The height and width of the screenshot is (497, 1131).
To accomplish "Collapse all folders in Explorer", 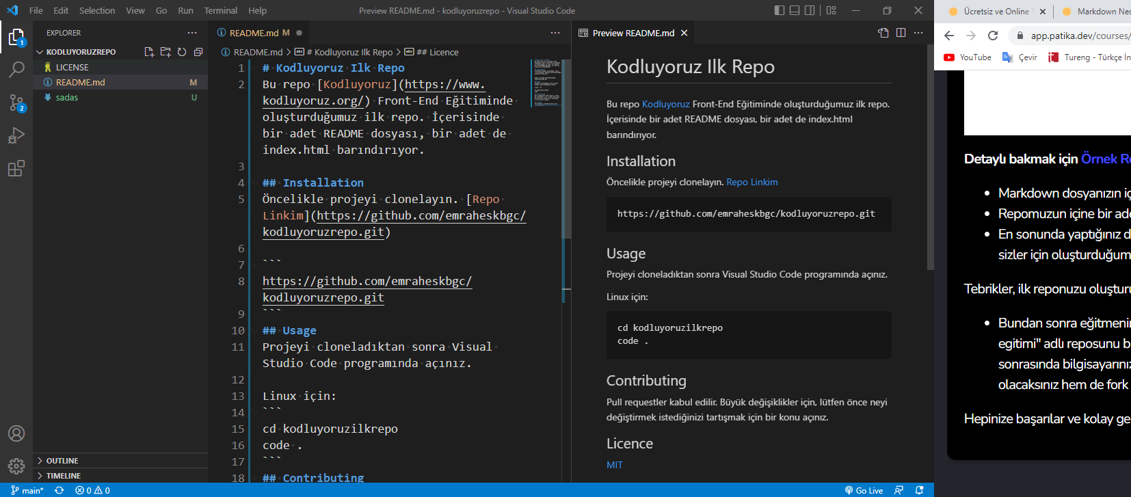I will [x=198, y=52].
